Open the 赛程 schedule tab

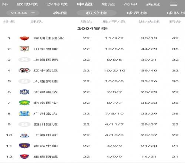[x=60, y=13]
